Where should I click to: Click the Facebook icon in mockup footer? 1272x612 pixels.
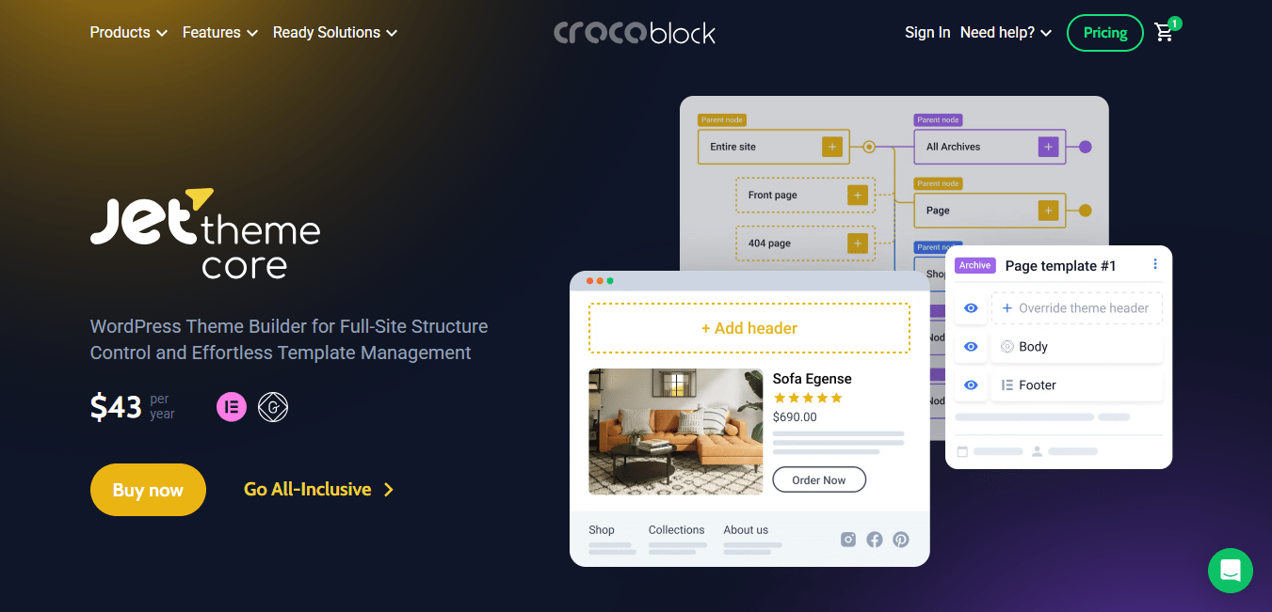(875, 540)
